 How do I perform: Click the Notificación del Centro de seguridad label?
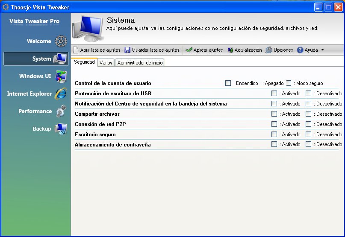151,103
